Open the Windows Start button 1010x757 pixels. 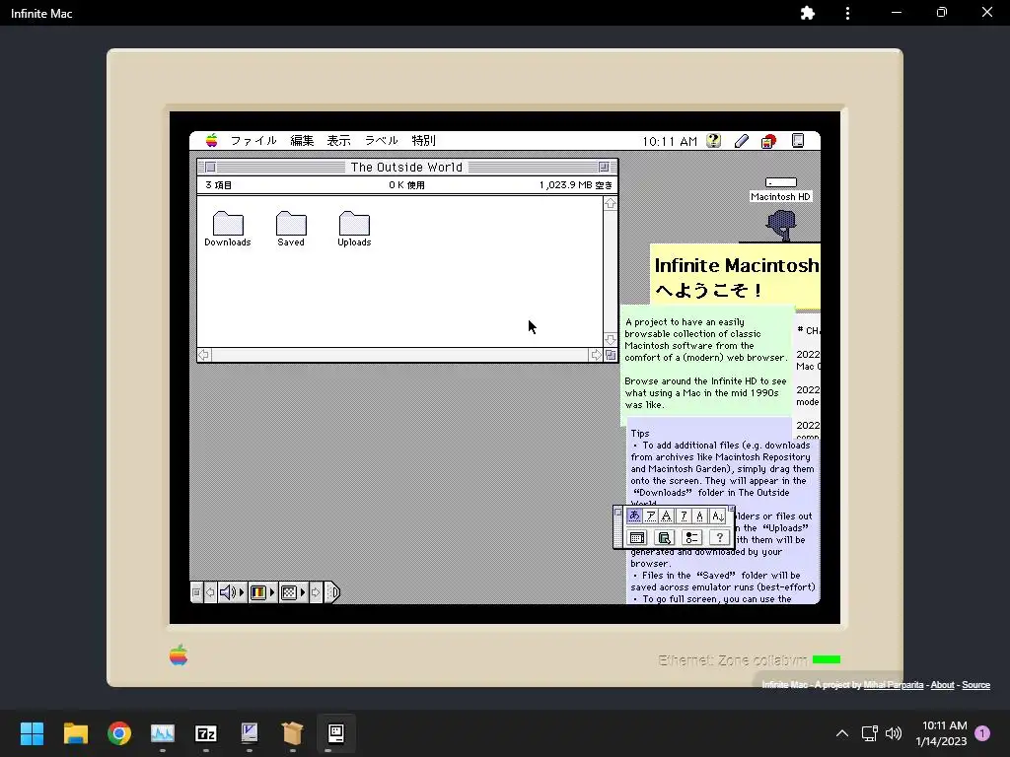32,733
